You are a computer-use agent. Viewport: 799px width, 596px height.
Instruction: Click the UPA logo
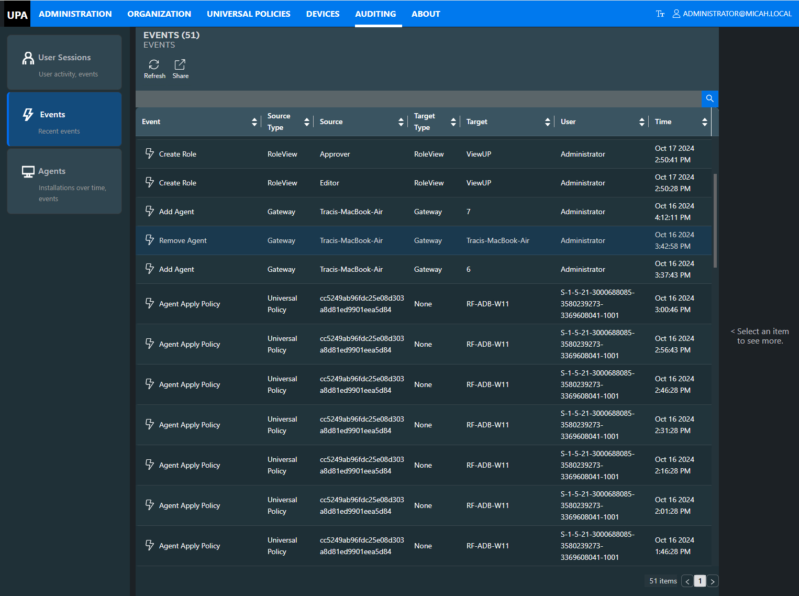[x=17, y=14]
